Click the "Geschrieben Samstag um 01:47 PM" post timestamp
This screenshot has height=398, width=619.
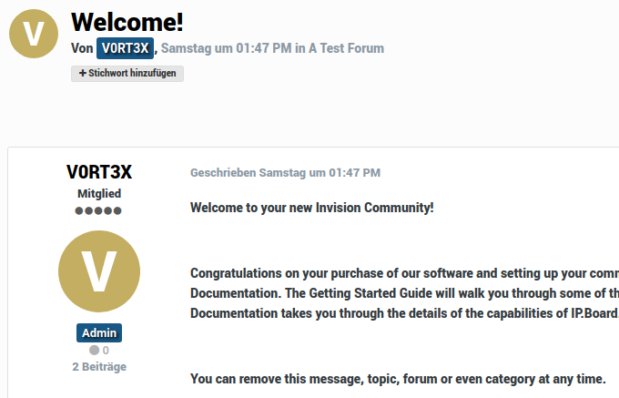[x=285, y=172]
